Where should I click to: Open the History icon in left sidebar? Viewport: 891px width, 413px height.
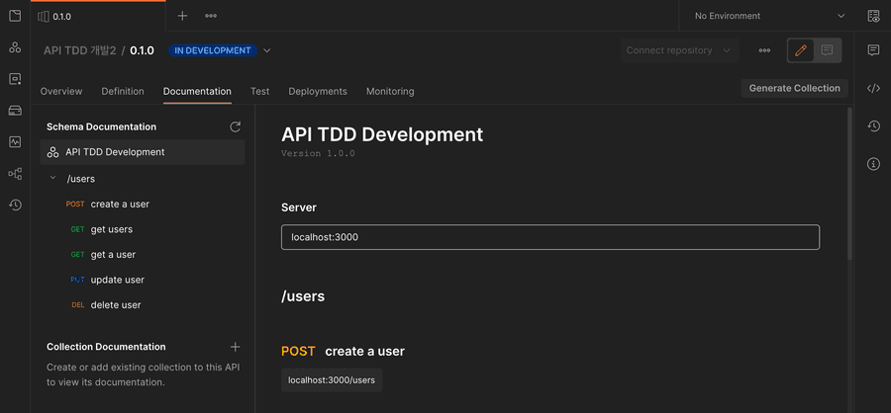[15, 206]
